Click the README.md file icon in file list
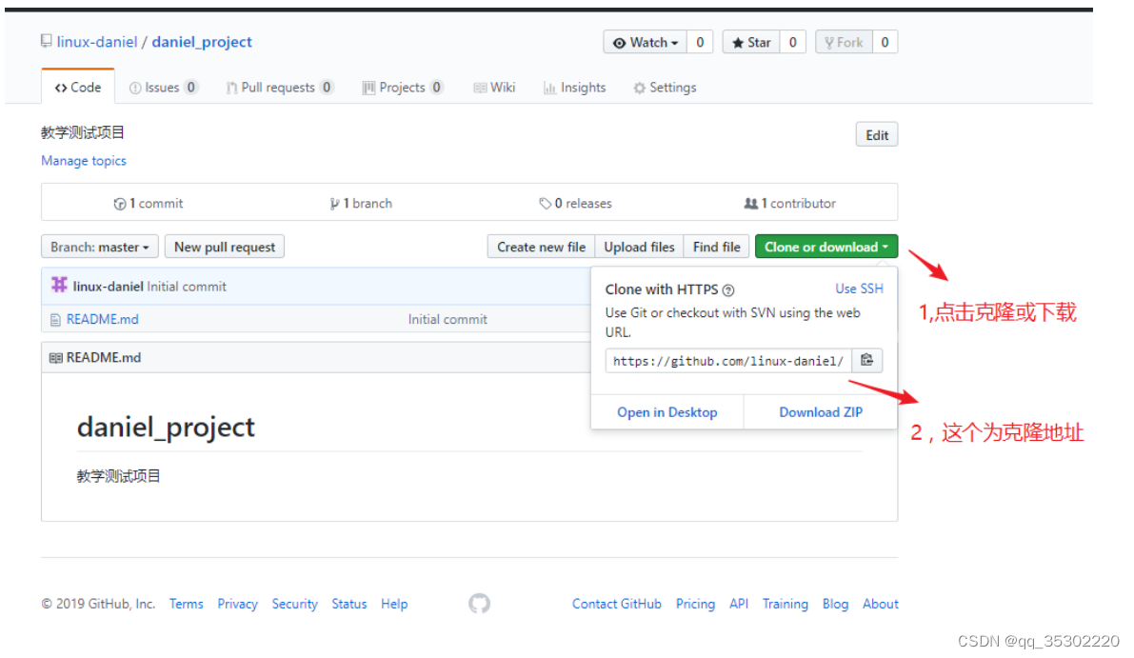This screenshot has height=658, width=1134. click(55, 320)
